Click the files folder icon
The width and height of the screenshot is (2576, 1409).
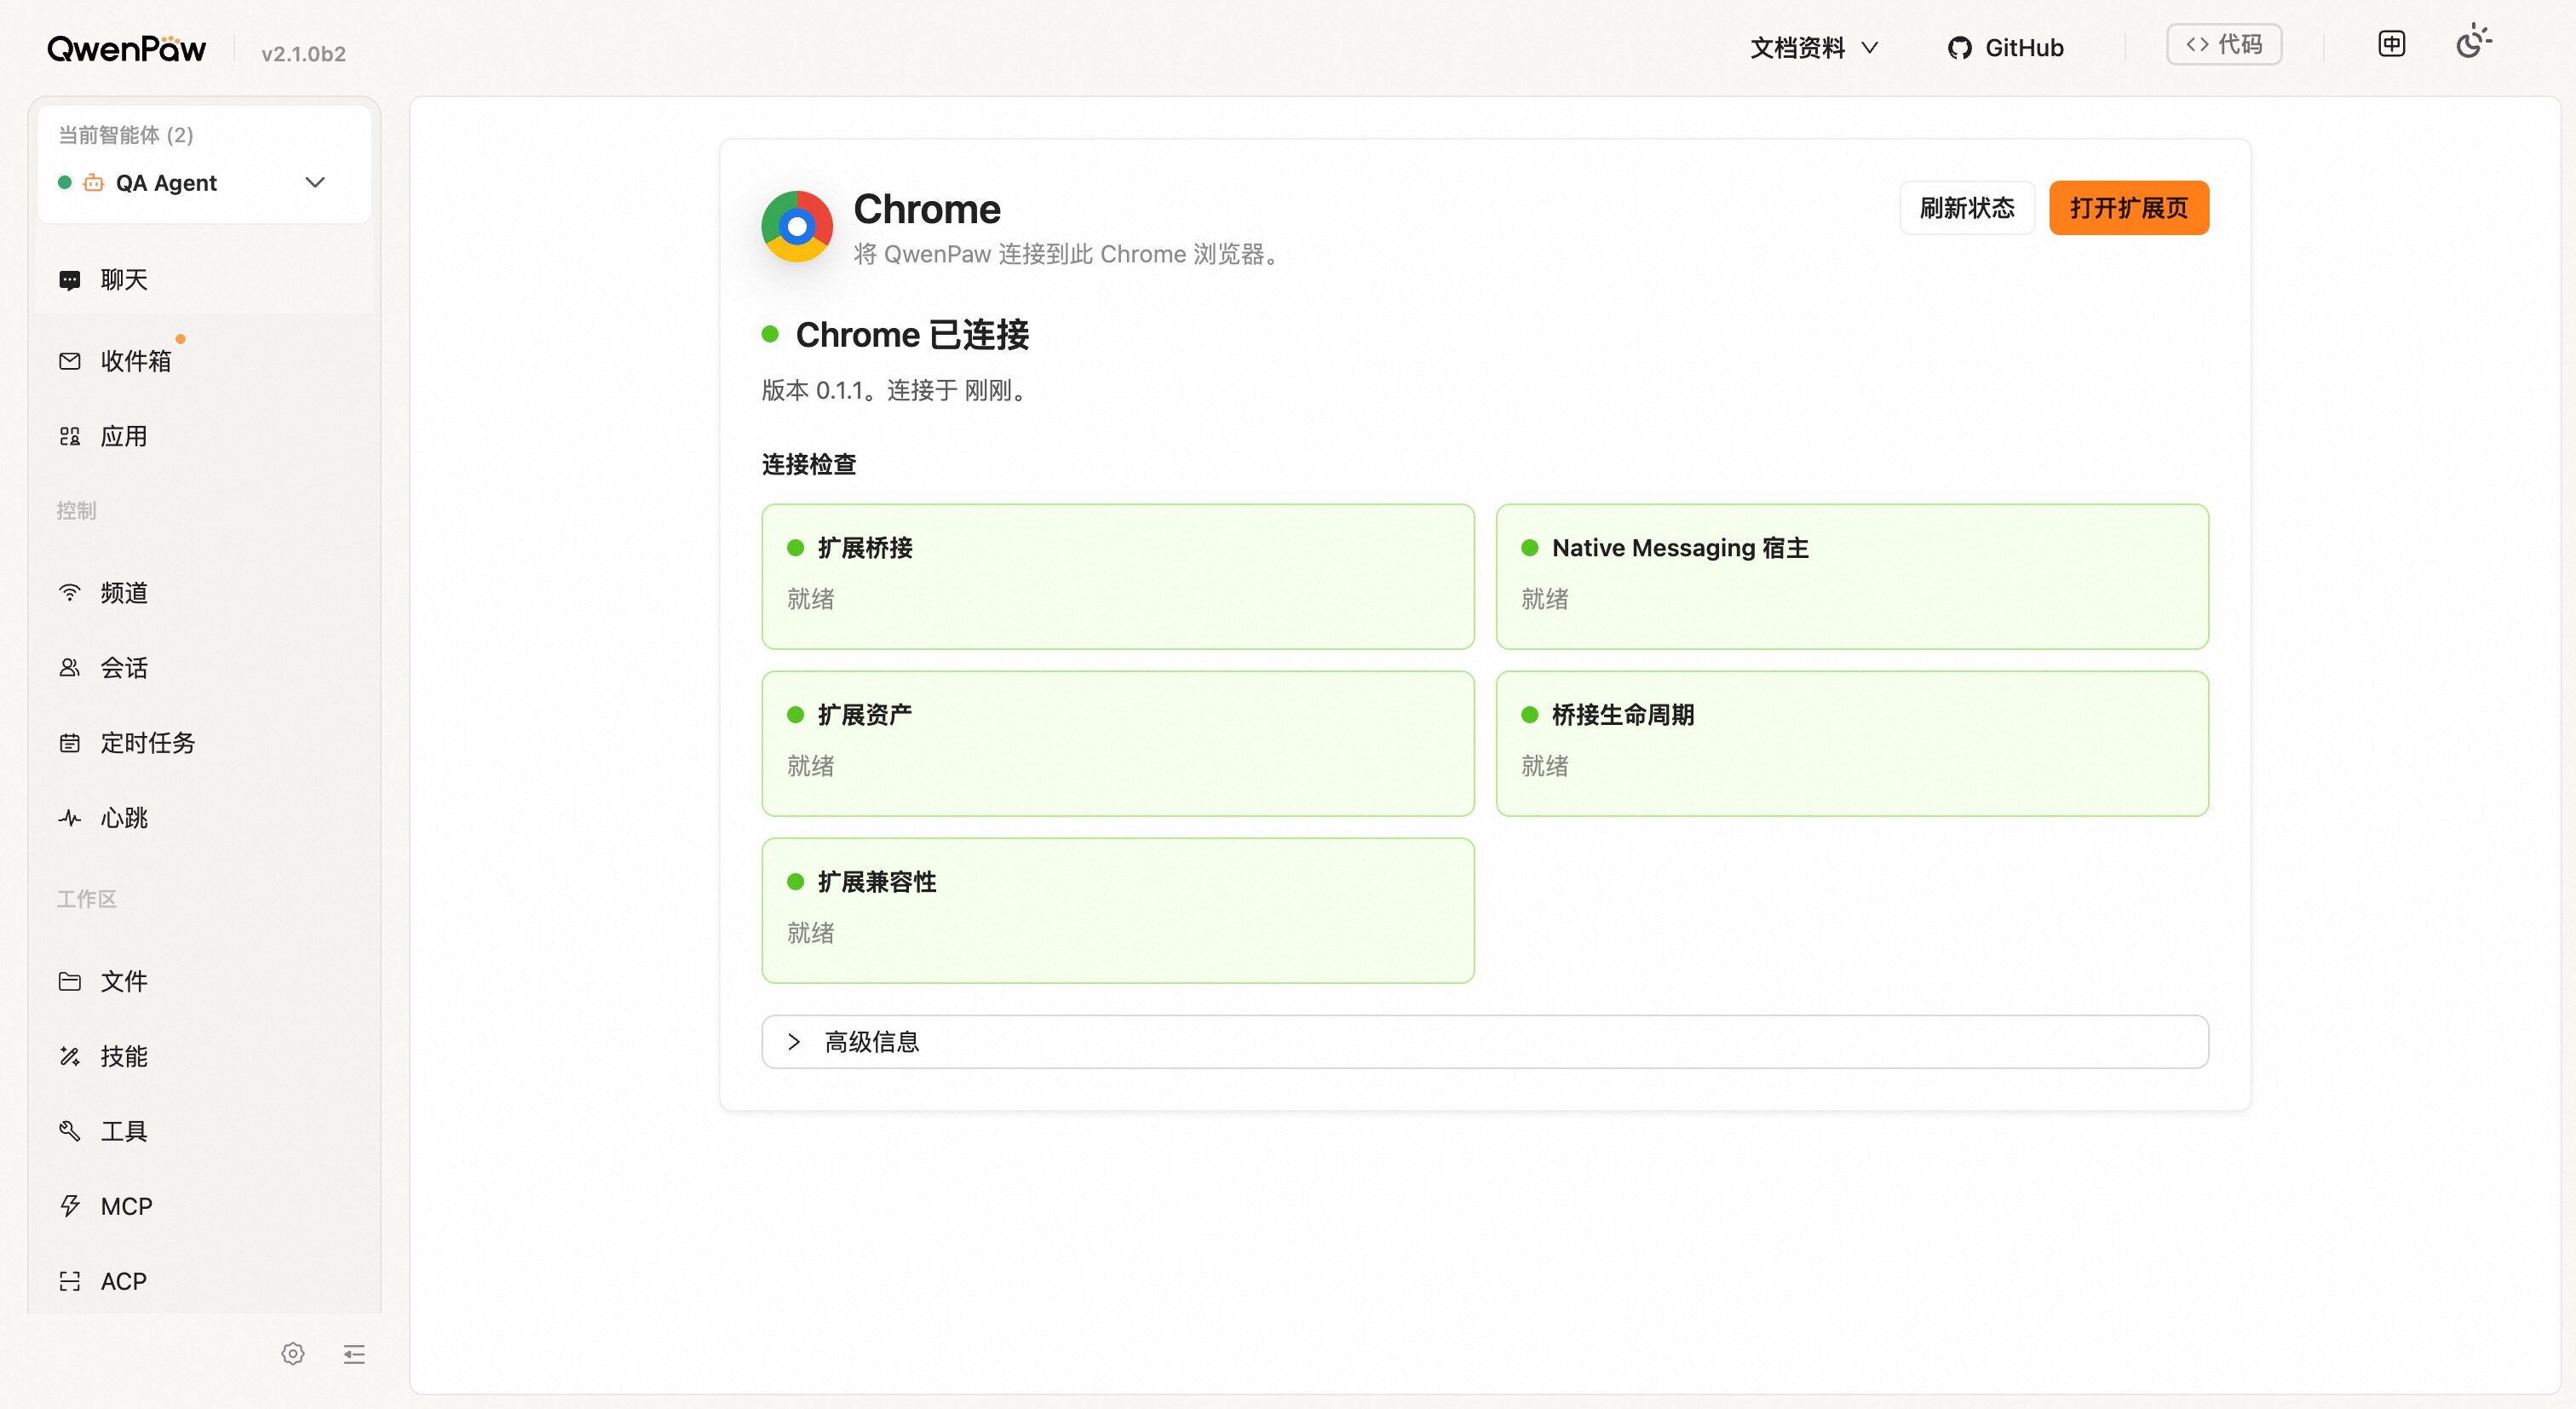69,981
